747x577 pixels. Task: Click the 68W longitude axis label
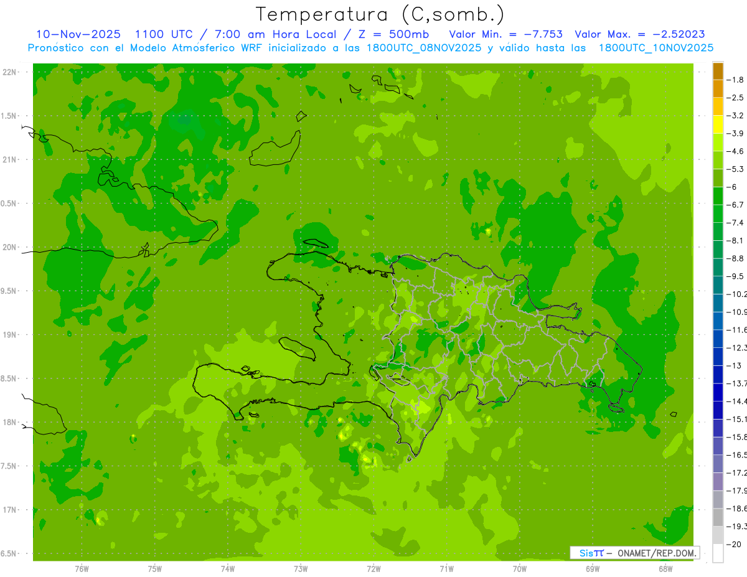click(x=665, y=568)
